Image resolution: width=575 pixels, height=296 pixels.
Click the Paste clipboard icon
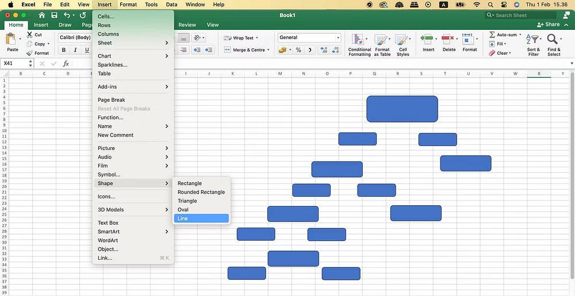pos(11,39)
